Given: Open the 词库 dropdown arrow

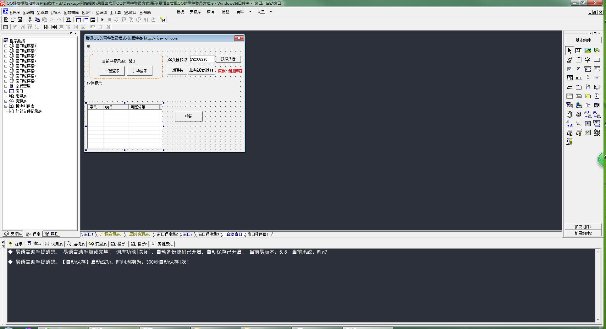Looking at the screenshot, I should click(250, 12).
